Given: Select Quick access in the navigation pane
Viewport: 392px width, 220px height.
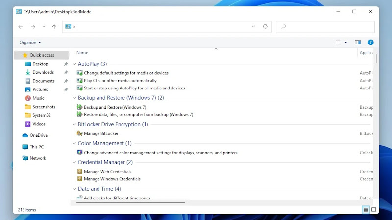Looking at the screenshot, I should (41, 55).
